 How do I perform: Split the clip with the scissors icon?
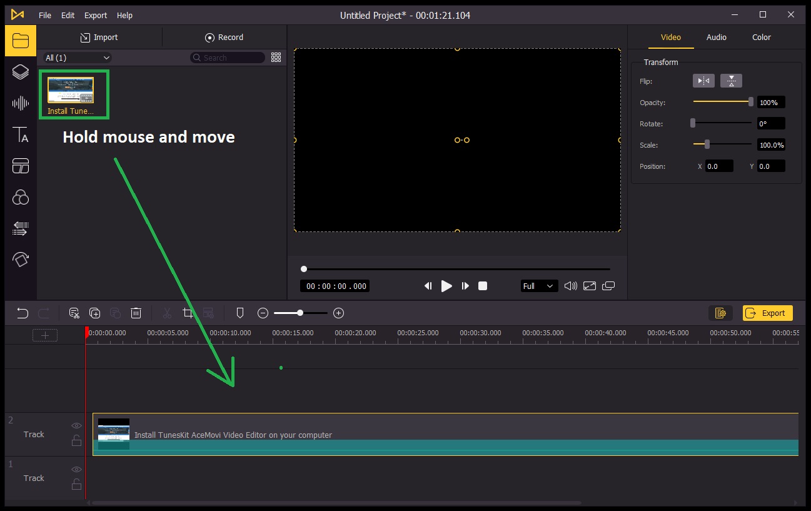pyautogui.click(x=167, y=313)
